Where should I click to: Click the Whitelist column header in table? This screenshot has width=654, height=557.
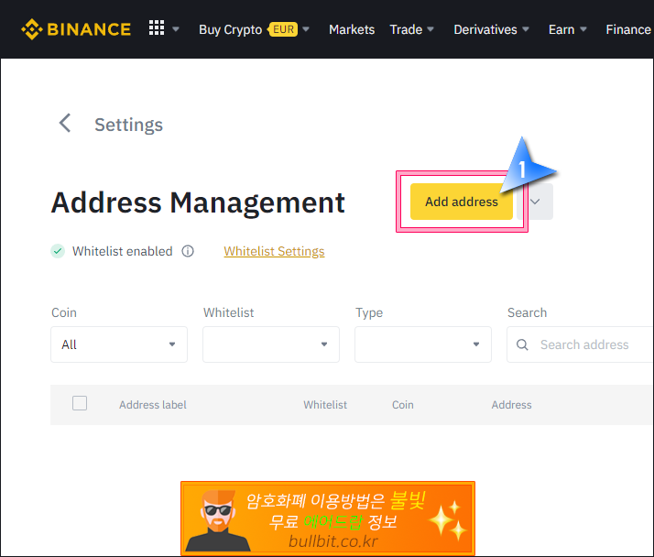325,405
